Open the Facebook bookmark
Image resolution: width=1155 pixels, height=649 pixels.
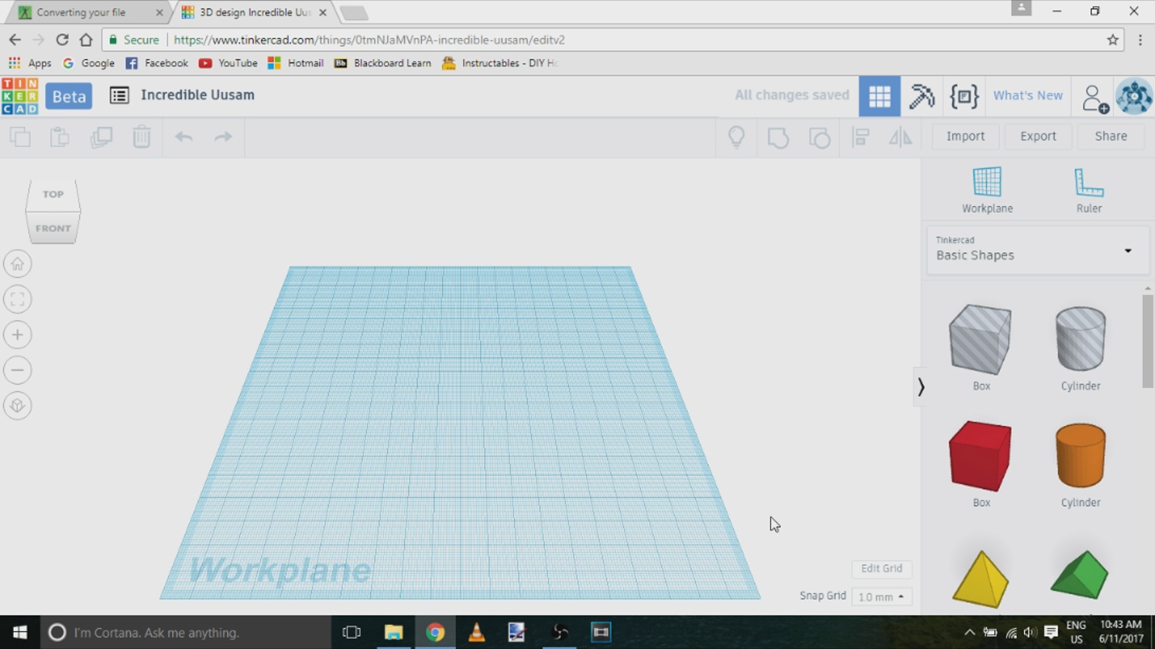156,63
